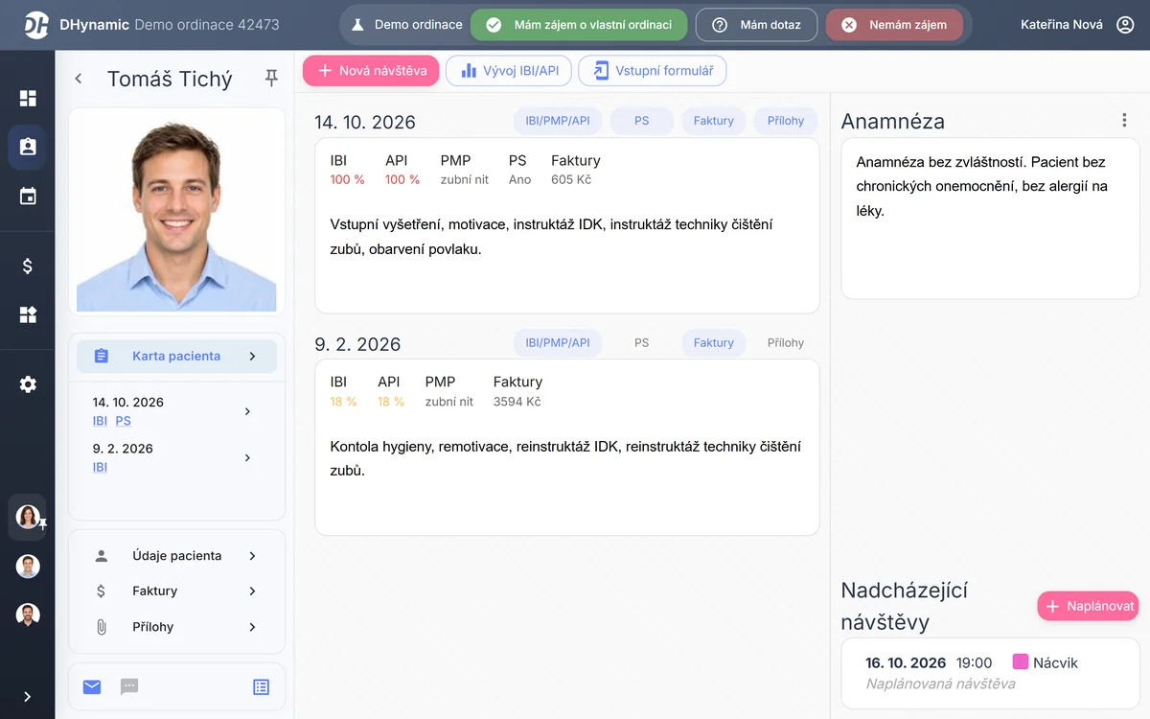Open the 16. 10. 2026 19:00 planned visit

click(990, 673)
